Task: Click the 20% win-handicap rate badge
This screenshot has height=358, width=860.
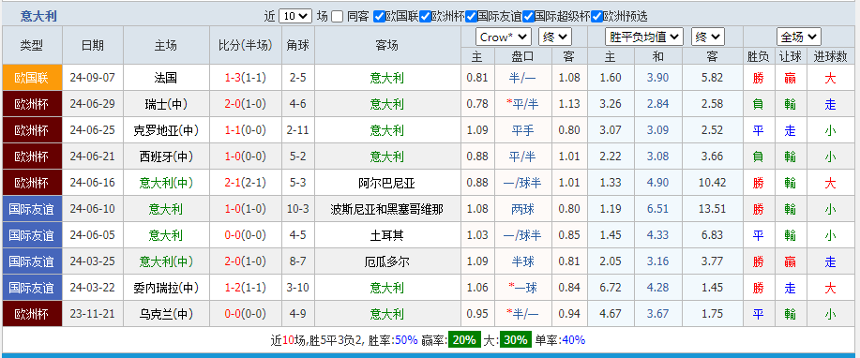Action: 464,340
